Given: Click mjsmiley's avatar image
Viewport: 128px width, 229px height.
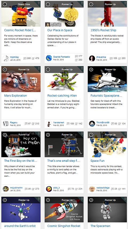Looking at the screenshot, I should tap(6, 58).
